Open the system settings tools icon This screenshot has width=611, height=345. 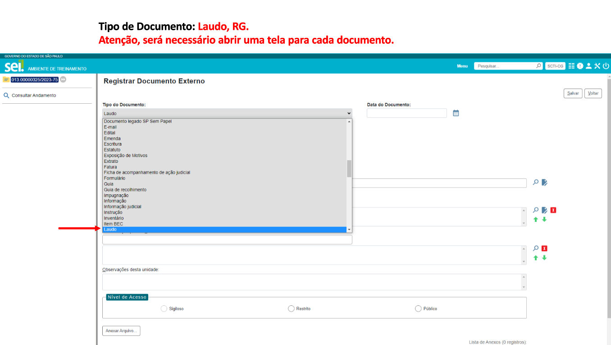click(597, 66)
